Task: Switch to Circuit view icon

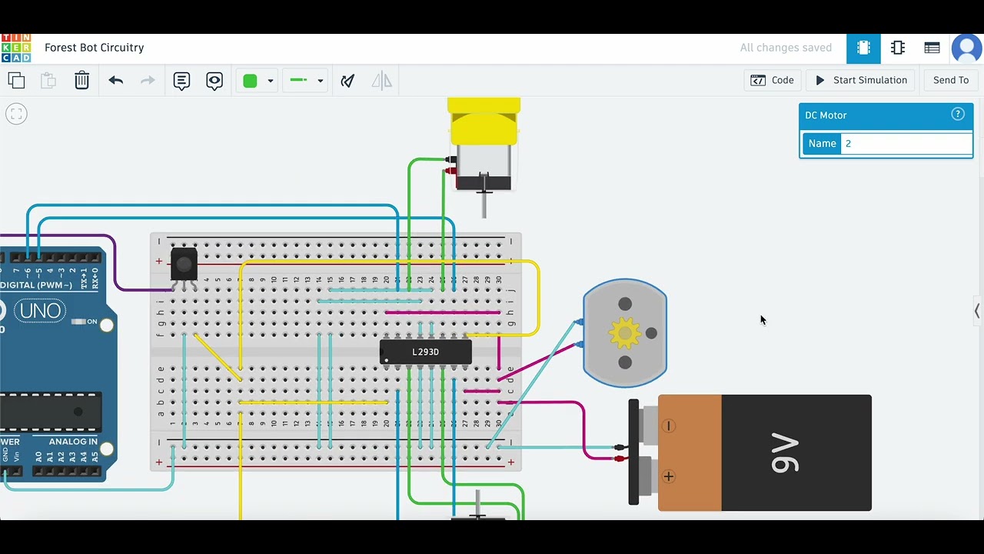Action: (x=863, y=48)
